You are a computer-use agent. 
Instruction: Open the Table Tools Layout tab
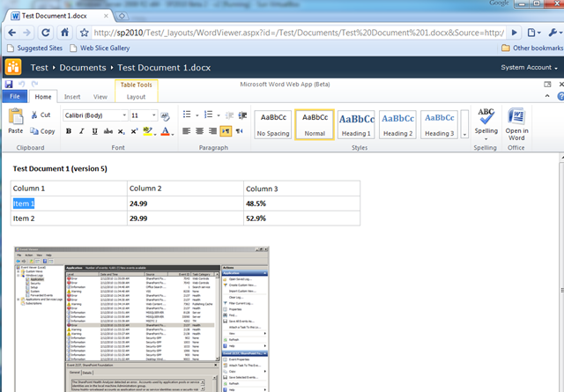pos(137,97)
